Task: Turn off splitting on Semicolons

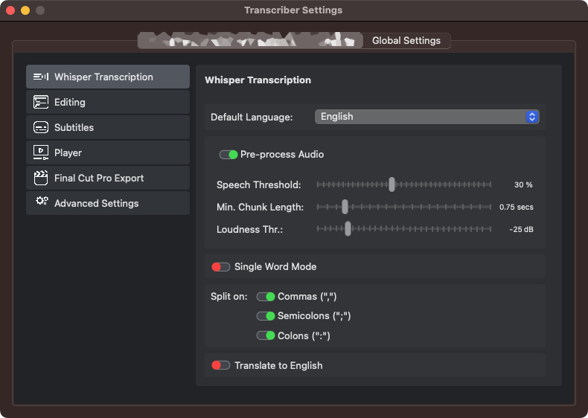Action: pos(266,316)
